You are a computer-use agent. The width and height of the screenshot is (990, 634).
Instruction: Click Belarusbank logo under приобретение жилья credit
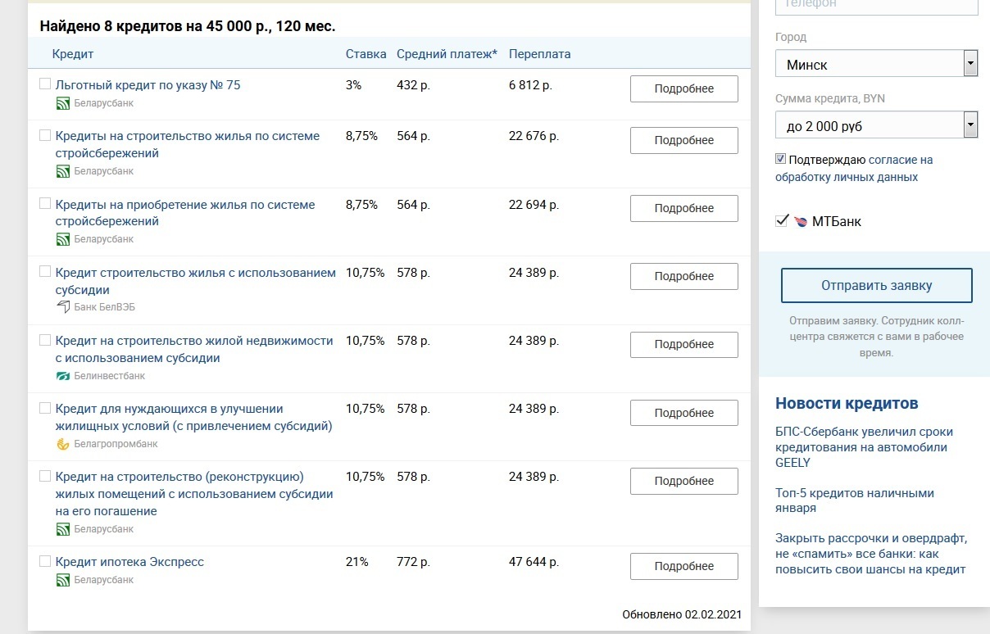pos(62,239)
